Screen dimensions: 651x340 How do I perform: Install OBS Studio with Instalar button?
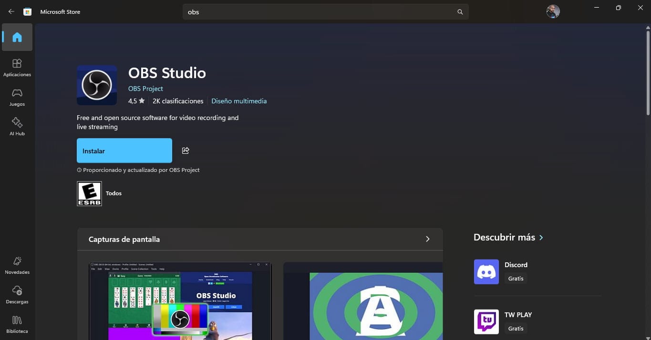(x=124, y=150)
